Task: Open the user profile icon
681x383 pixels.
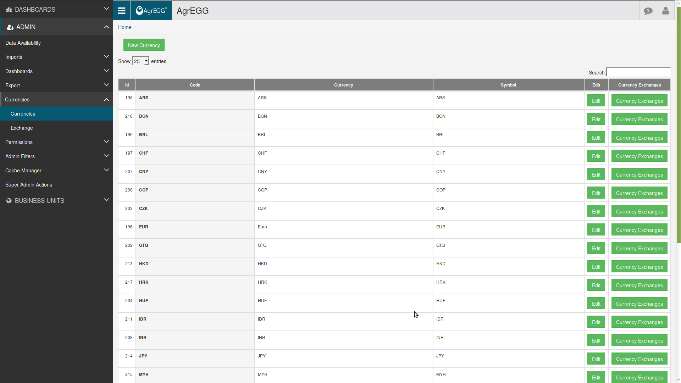Action: coord(666,11)
